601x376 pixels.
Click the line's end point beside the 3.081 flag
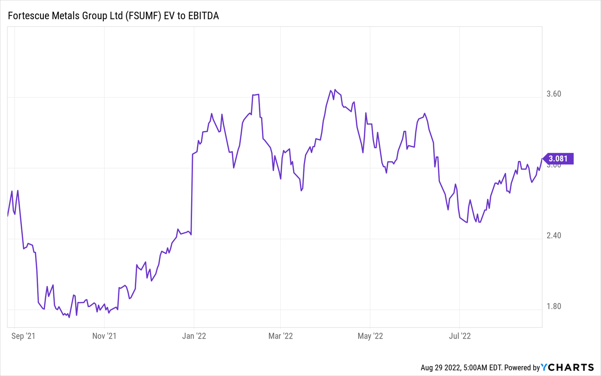[x=542, y=159]
